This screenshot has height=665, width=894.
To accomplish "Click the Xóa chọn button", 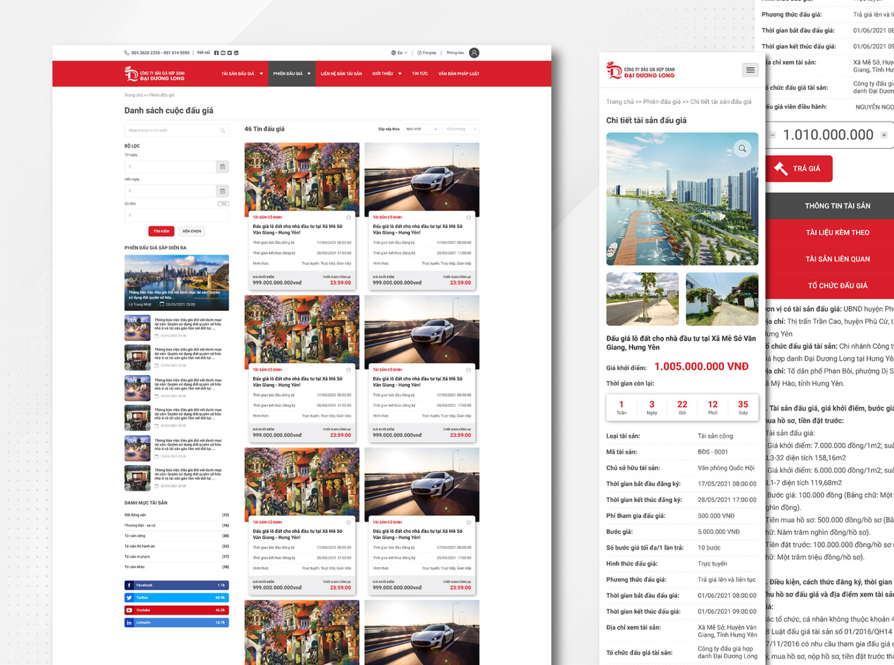I will pos(192,231).
